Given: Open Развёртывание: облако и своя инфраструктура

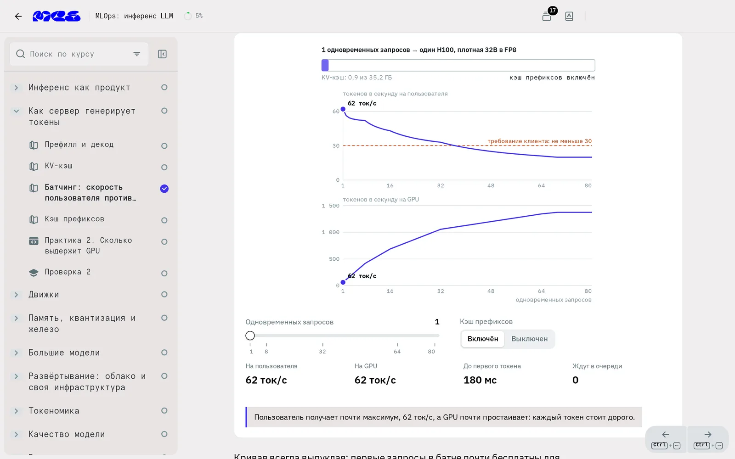Looking at the screenshot, I should 87,382.
